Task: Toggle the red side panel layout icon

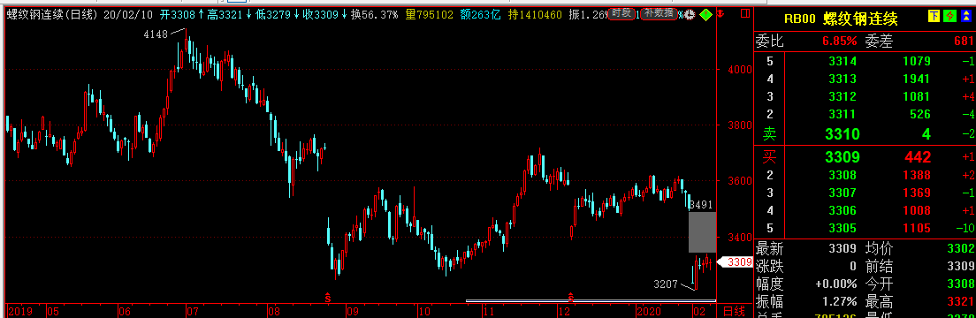Action: pos(745,13)
